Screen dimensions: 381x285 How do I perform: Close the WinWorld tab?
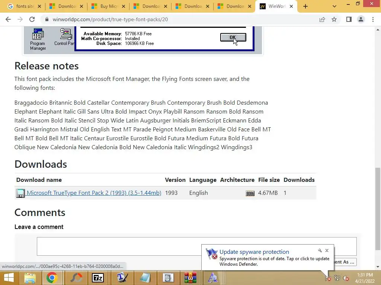291,6
